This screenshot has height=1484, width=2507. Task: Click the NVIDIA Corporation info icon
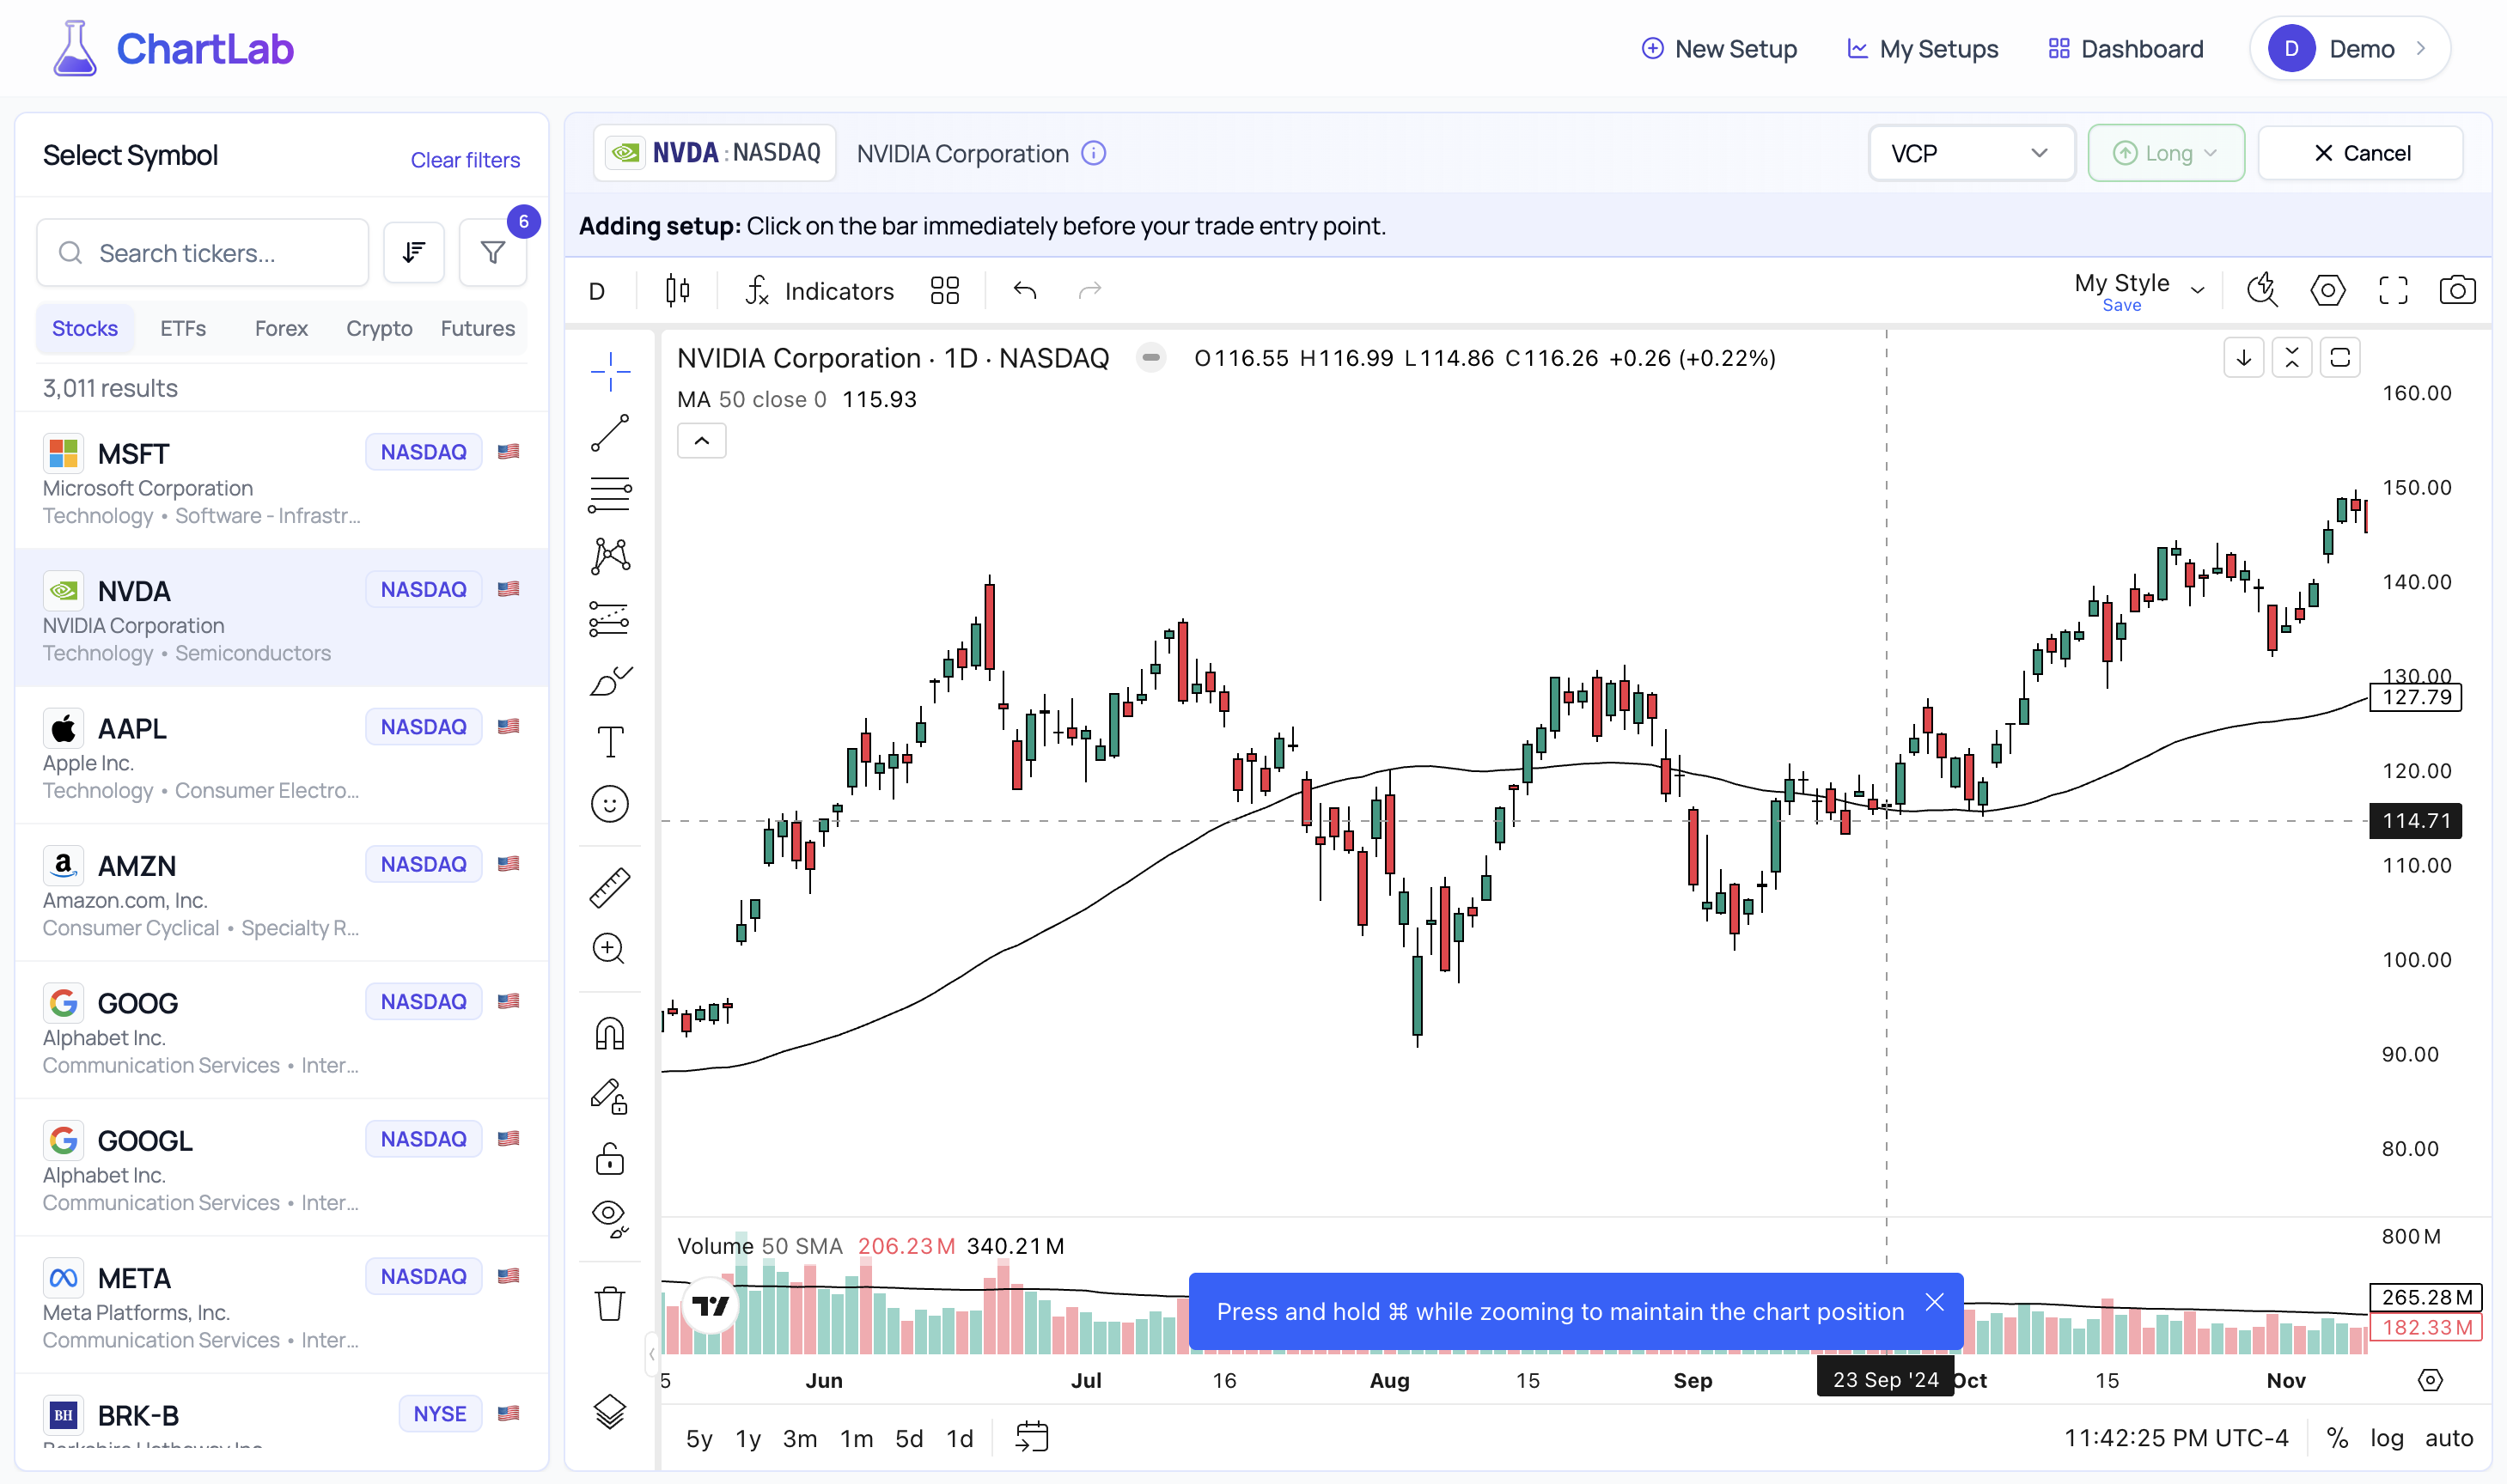click(1095, 153)
